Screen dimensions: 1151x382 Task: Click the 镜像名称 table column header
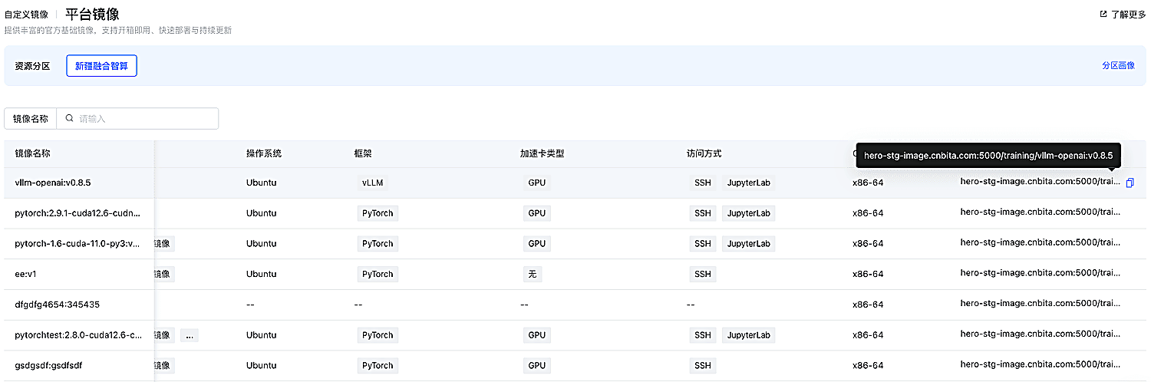(32, 153)
